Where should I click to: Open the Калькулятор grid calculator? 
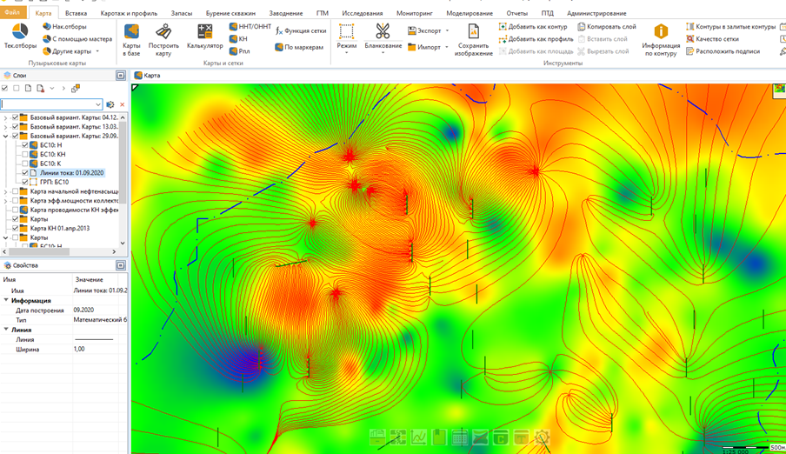204,37
